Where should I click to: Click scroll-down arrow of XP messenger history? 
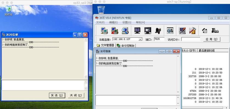86,77
